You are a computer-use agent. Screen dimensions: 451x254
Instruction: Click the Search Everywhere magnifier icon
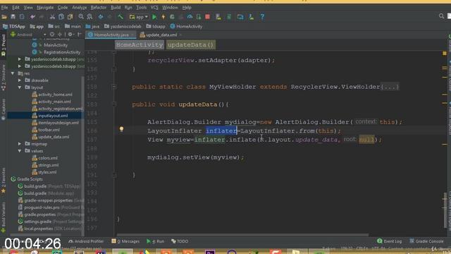(442, 16)
